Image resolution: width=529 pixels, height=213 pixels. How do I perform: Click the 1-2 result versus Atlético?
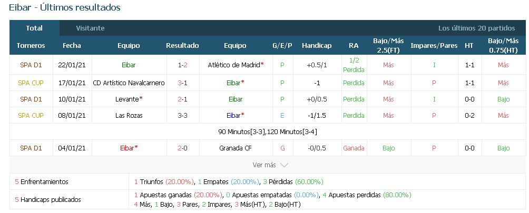(x=182, y=65)
